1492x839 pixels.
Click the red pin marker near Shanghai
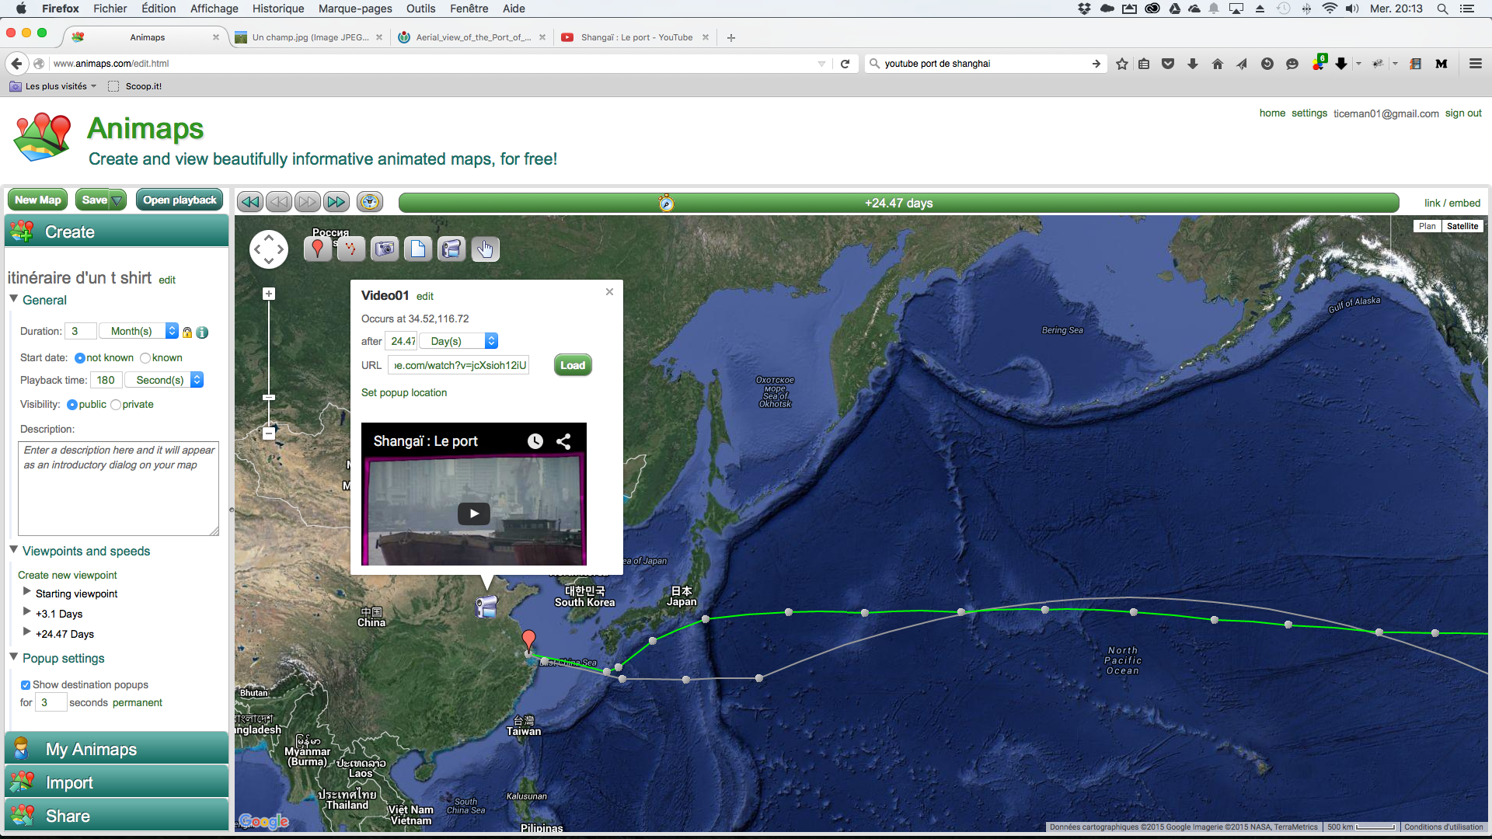[x=528, y=642]
